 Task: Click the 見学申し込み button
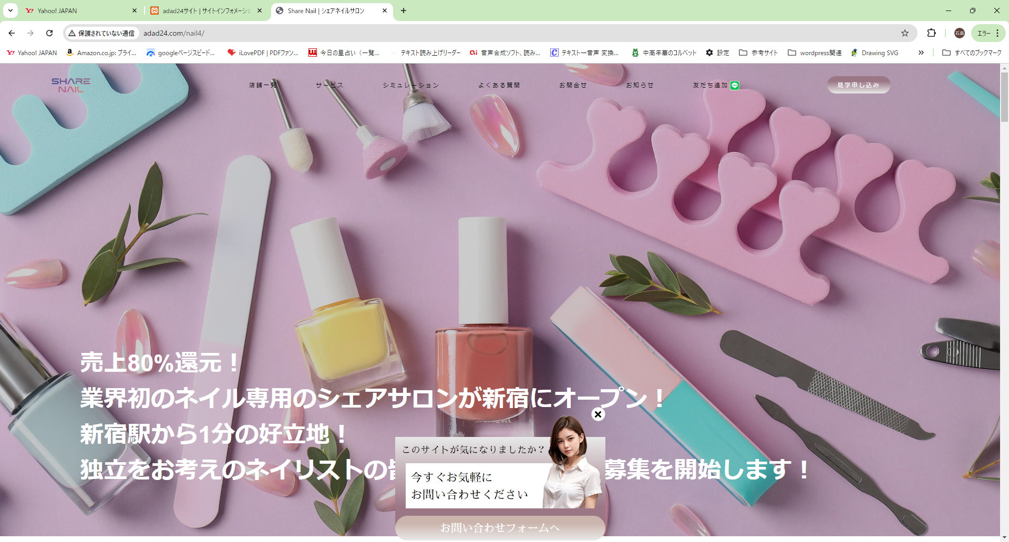(858, 85)
